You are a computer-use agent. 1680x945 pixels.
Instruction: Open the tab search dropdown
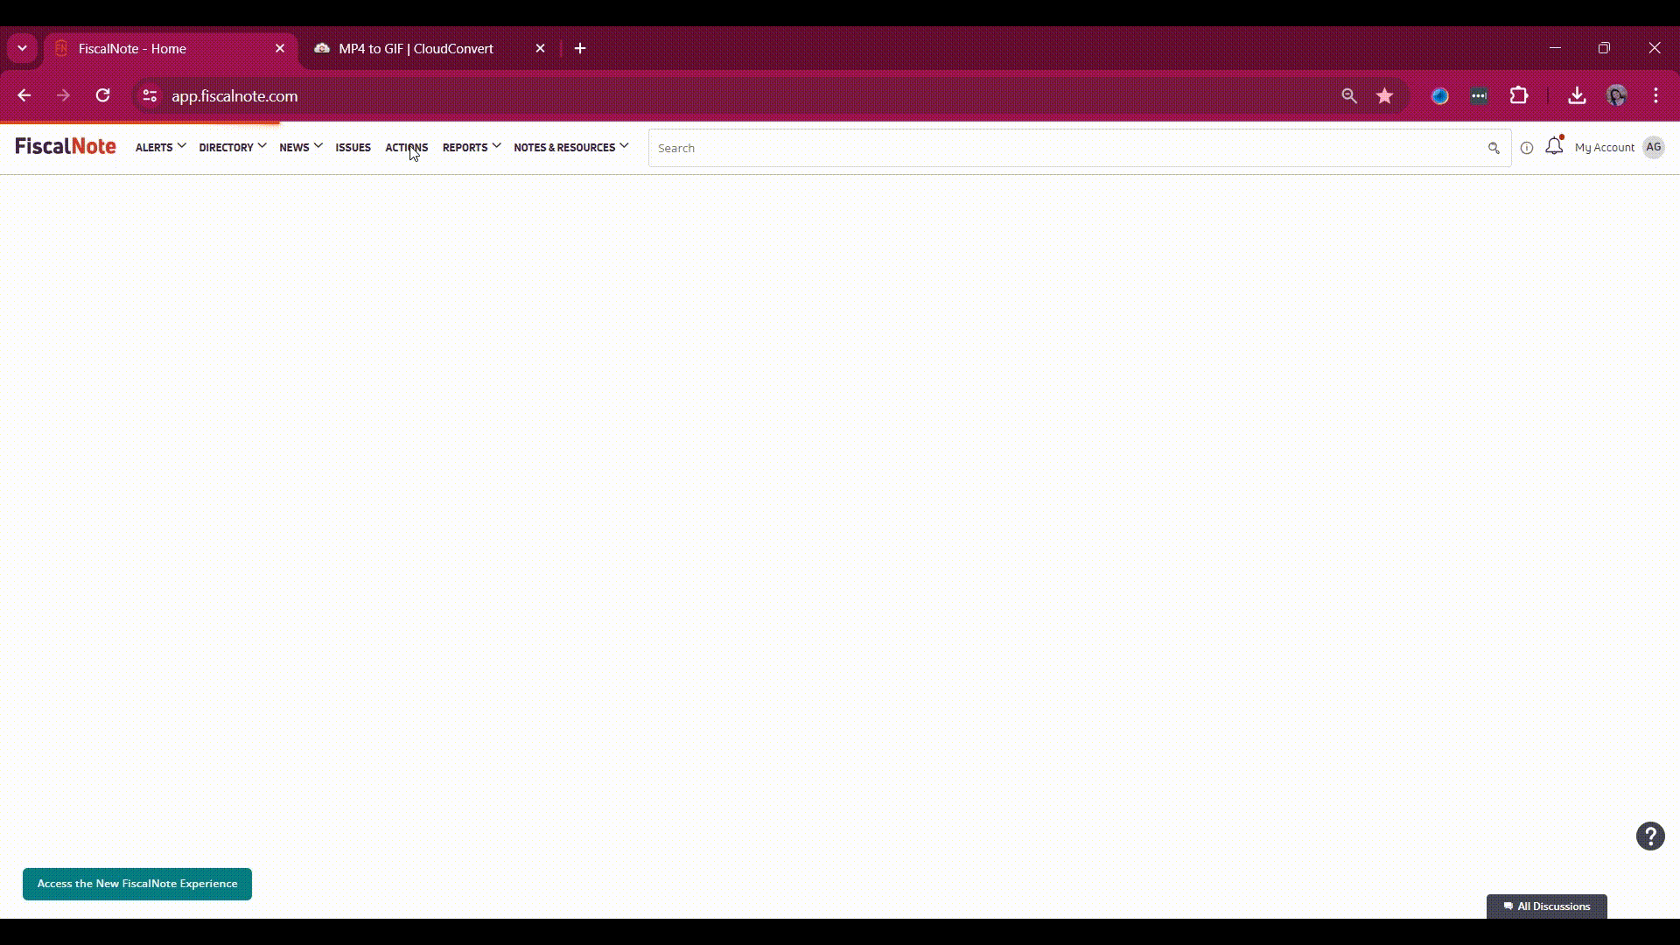22,49
